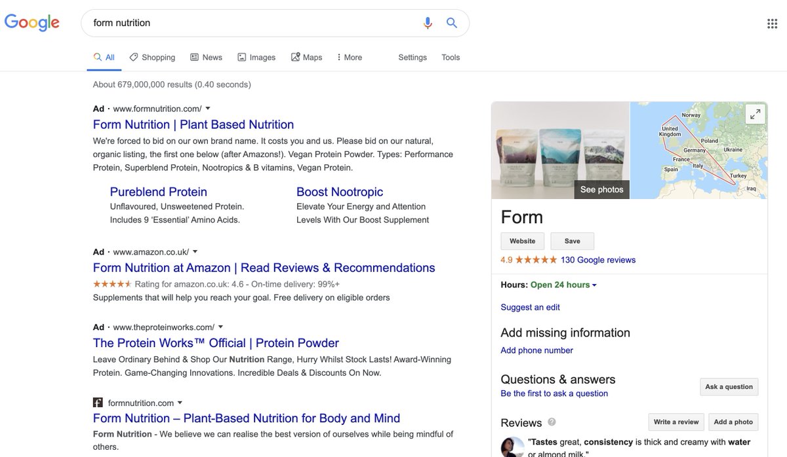787x457 pixels.
Task: Open search Tools
Action: [451, 58]
